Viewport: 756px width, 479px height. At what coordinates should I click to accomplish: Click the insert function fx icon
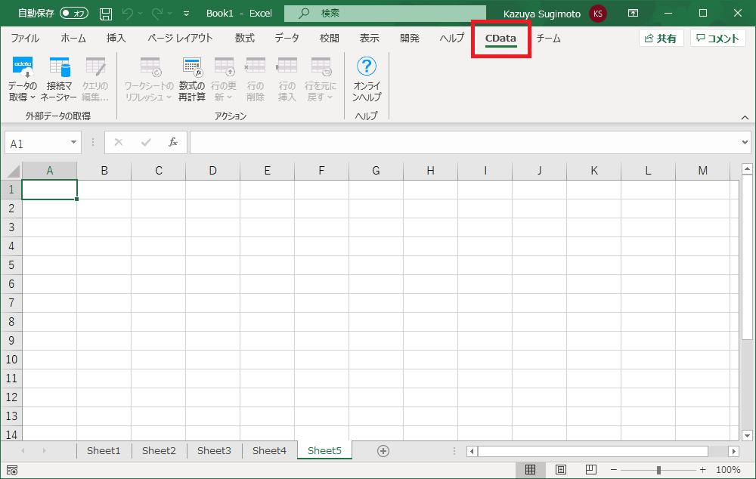[173, 142]
